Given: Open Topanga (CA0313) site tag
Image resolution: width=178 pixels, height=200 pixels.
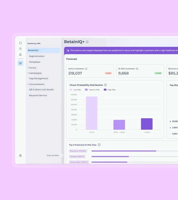Looking at the screenshot, I should pyautogui.click(x=77, y=157).
